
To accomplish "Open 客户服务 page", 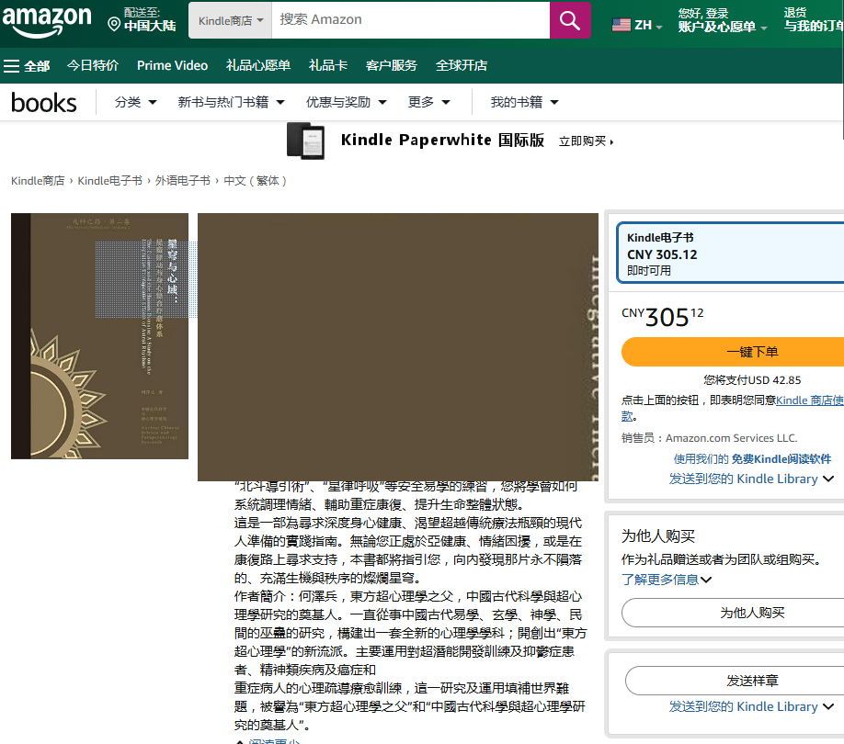I will (392, 65).
